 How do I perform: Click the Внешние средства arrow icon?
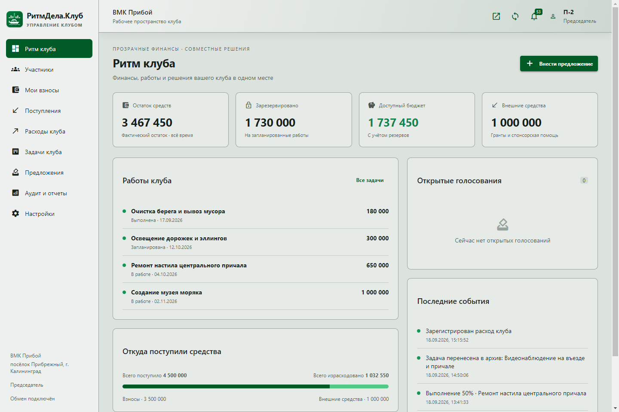[495, 105]
